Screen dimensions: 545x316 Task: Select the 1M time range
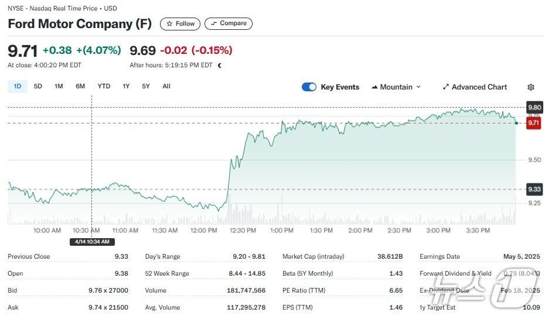point(59,87)
